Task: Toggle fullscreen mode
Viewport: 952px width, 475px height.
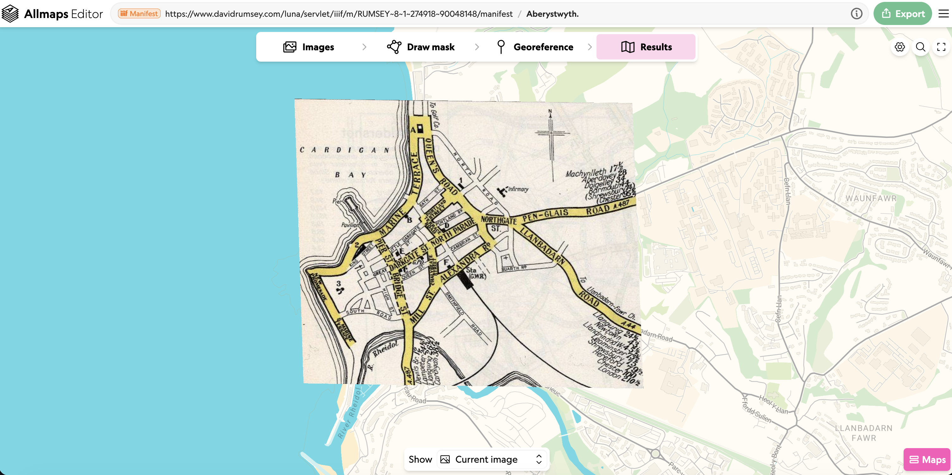Action: [x=941, y=47]
